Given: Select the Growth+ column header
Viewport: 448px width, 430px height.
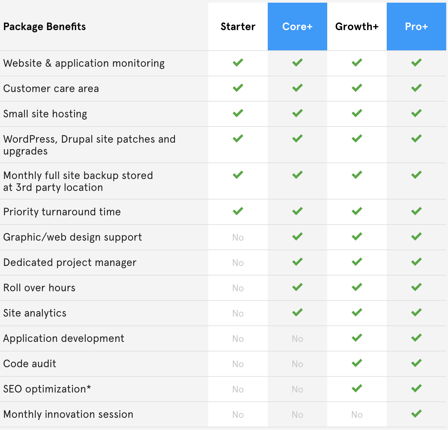Looking at the screenshot, I should pos(357,27).
